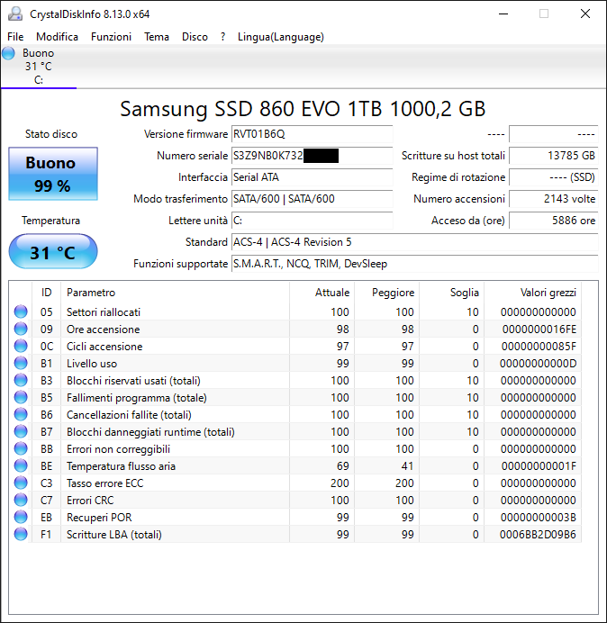Select the 'Tasso errore ECC' parameter text
This screenshot has width=607, height=623.
[x=105, y=483]
